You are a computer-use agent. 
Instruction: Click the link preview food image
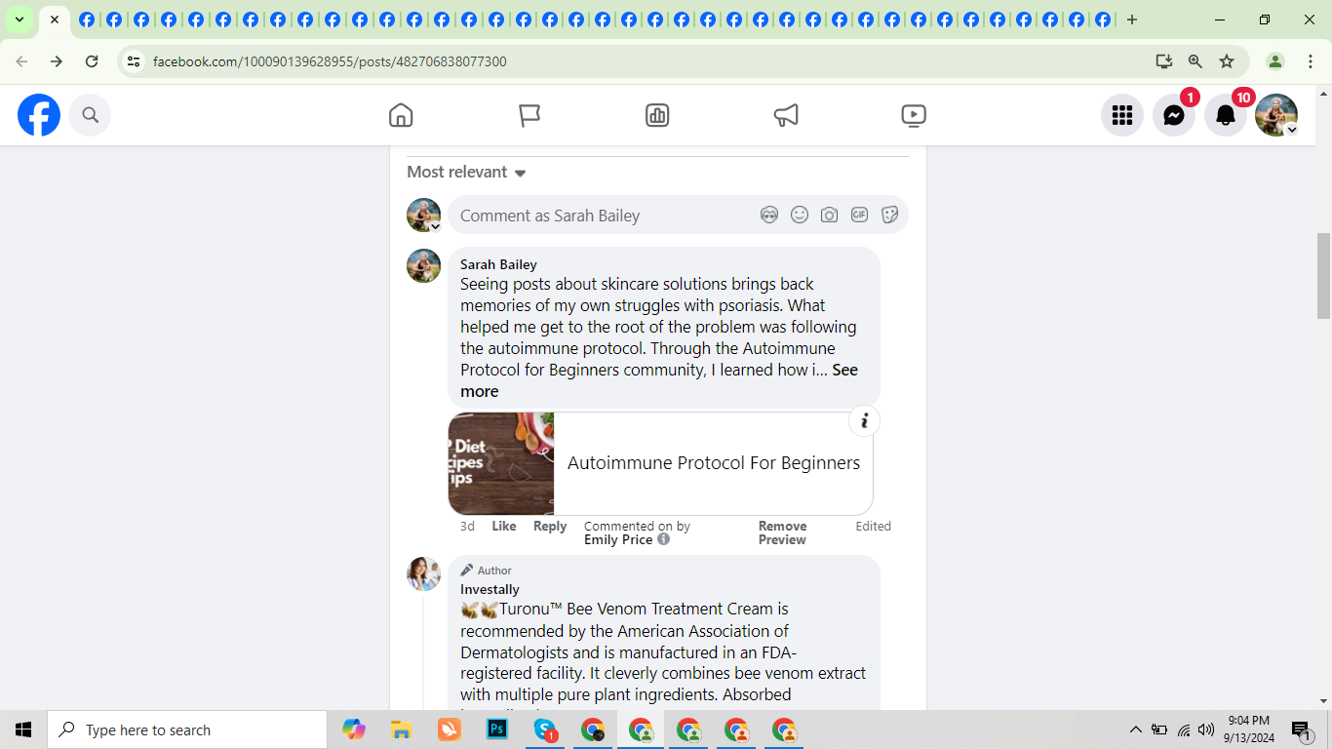(501, 463)
